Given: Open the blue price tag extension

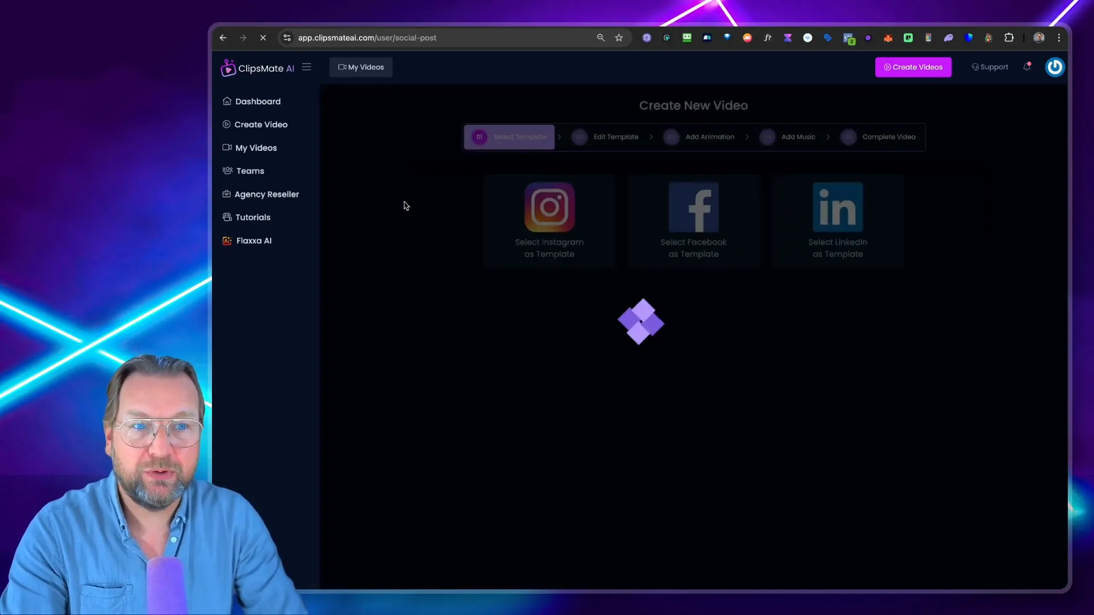Looking at the screenshot, I should click(827, 38).
